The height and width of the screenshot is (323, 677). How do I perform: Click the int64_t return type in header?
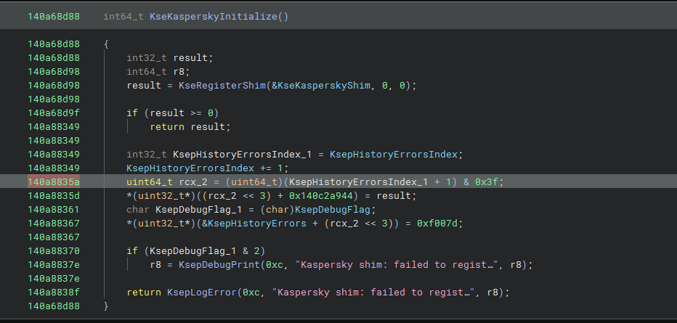pyautogui.click(x=123, y=17)
